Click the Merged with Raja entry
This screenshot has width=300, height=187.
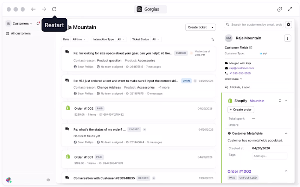click(x=240, y=63)
